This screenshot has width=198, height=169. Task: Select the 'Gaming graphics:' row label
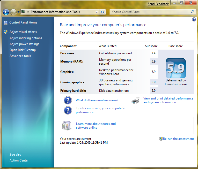pos(73,82)
